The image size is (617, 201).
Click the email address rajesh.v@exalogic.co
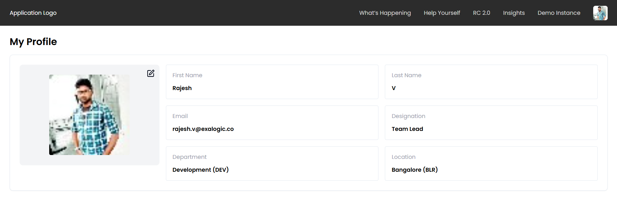click(x=203, y=129)
